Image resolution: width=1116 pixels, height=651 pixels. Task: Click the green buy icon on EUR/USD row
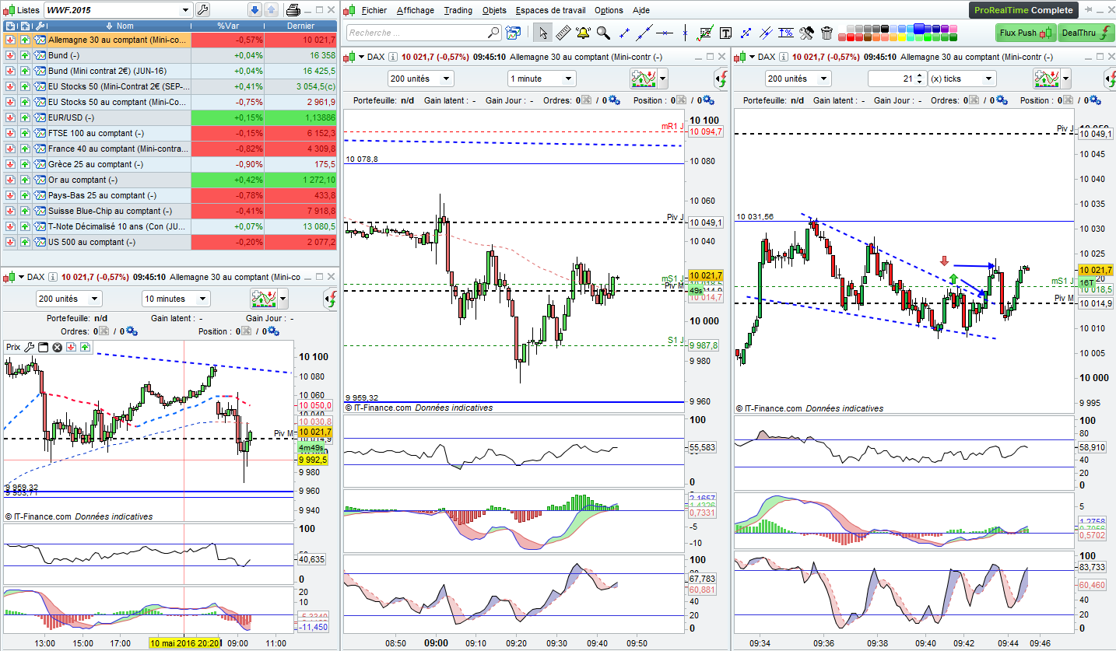tap(25, 117)
